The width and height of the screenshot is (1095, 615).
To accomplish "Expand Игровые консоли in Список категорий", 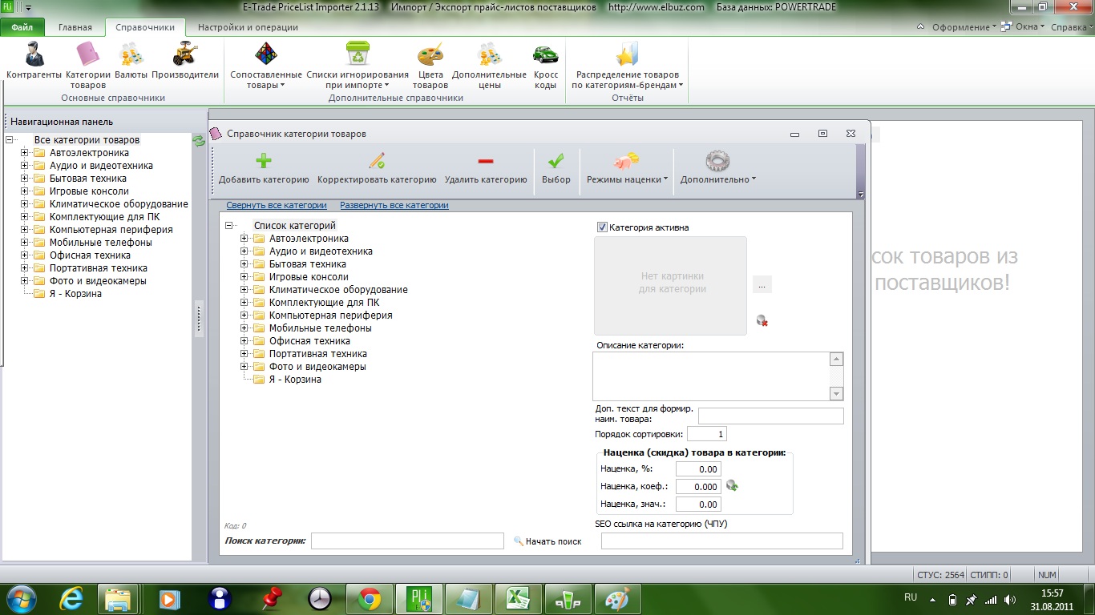I will tap(244, 277).
